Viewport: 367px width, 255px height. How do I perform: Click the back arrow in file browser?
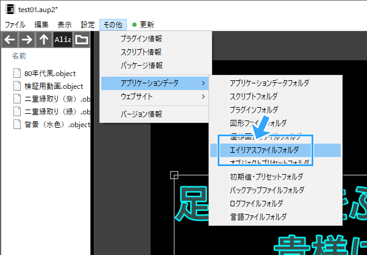[x=10, y=40]
